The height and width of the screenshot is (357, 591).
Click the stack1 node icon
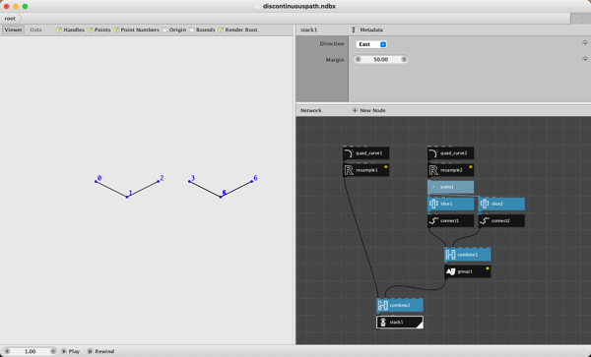coord(383,323)
